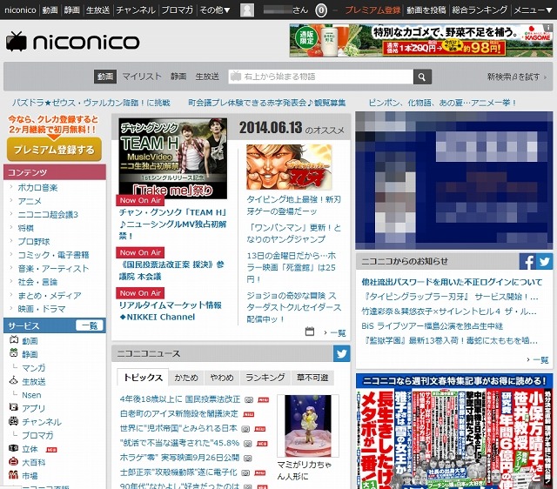Open リアルタイムマーケット情報 NIKKEI Channel link
This screenshot has width=557, height=489.
[171, 311]
